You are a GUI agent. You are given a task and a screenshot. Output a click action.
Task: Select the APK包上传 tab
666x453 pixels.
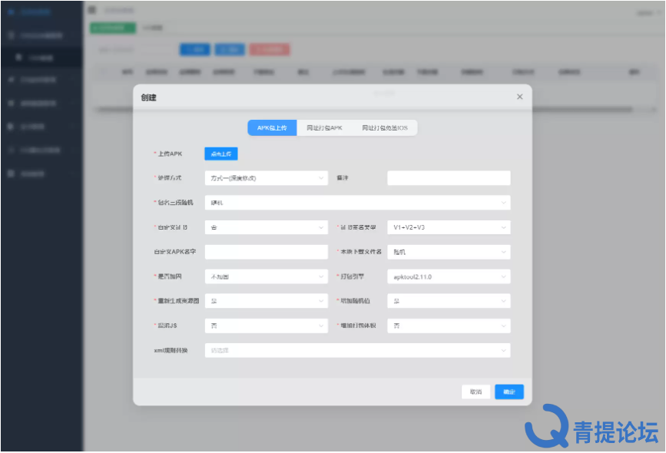point(272,128)
